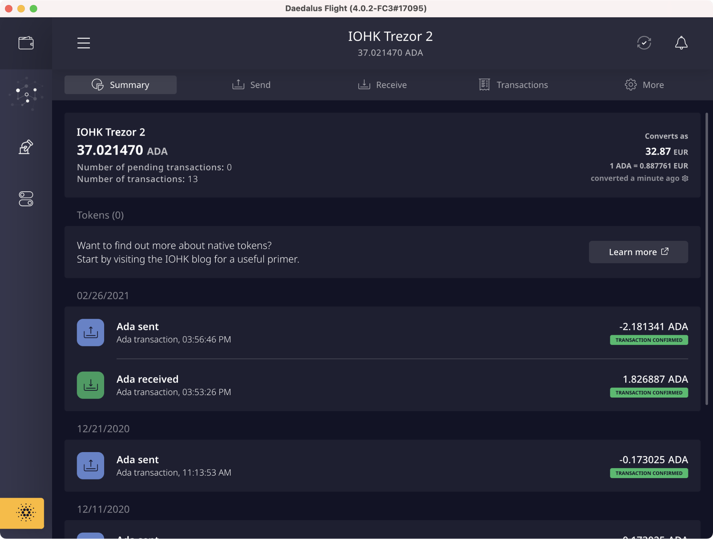Click Transaction Confirmed badge for 11:13:53 AM

click(649, 473)
